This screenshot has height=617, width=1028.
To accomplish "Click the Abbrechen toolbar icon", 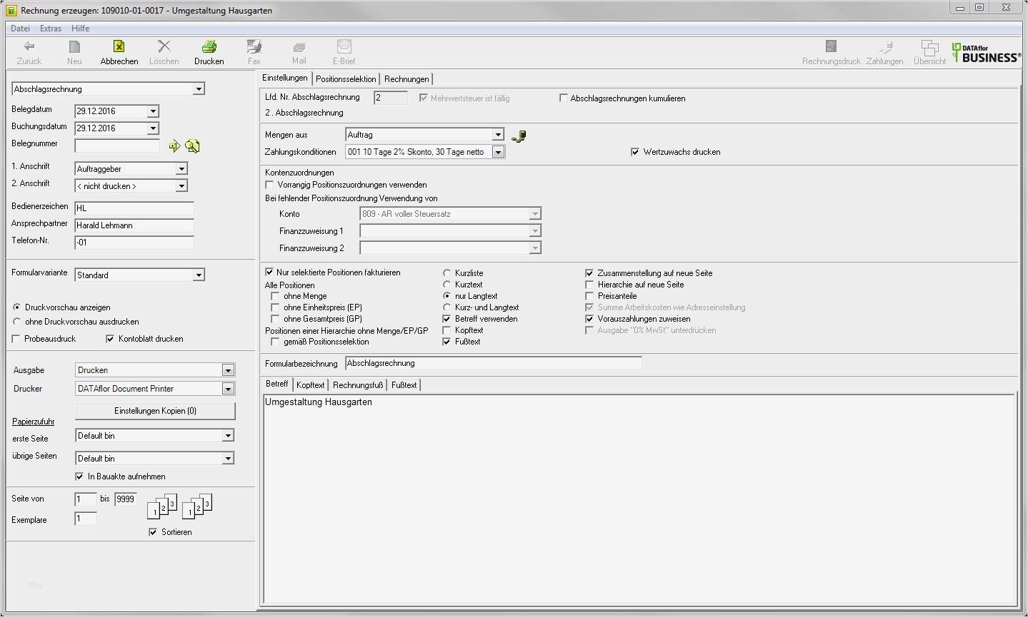I will pos(119,47).
